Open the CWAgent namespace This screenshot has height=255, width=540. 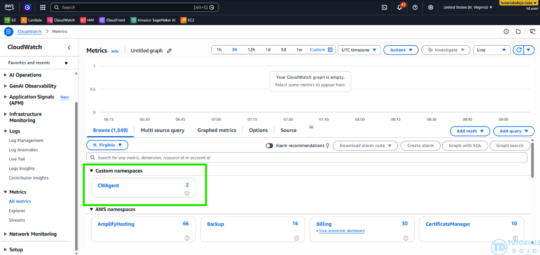108,186
